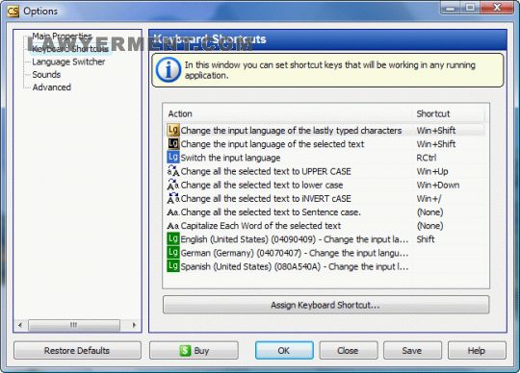Viewport: 520px width, 373px height.
Task: Select the 'Switch the input language' row
Action: pyautogui.click(x=325, y=158)
